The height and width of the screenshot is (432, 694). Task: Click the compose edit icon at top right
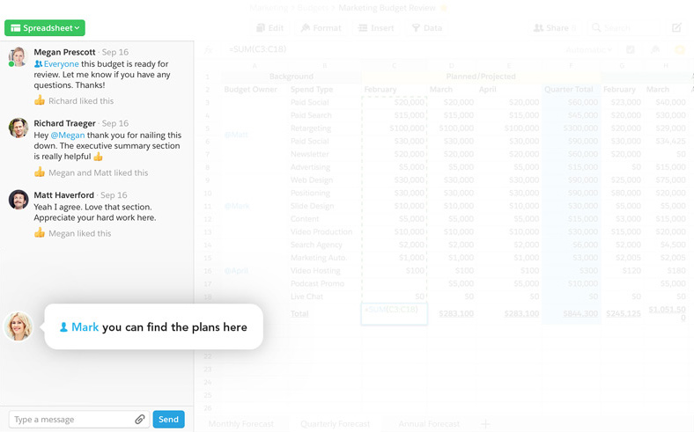[676, 28]
